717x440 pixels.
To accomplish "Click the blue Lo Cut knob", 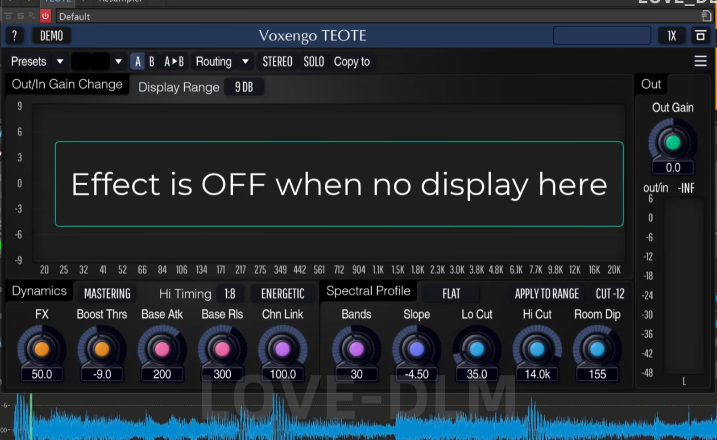I will pyautogui.click(x=477, y=349).
